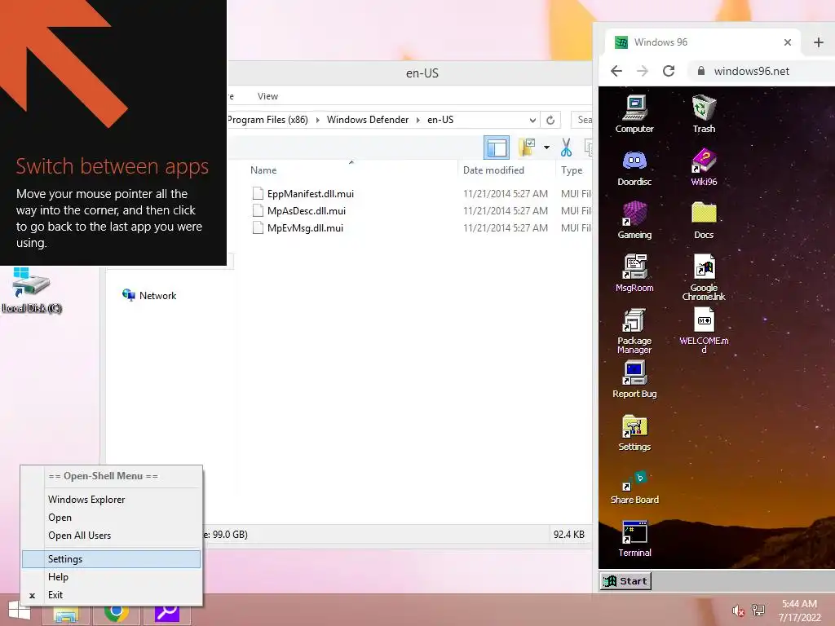Select Open All Users menu entry
835x626 pixels.
click(x=111, y=536)
